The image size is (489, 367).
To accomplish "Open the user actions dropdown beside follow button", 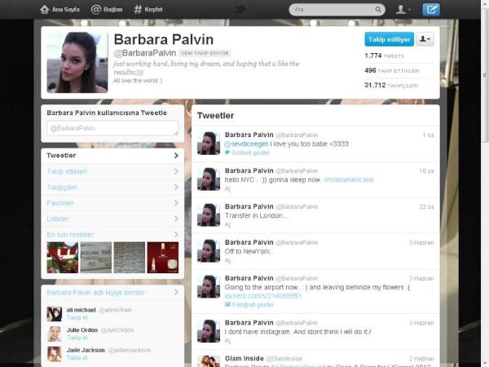I will (425, 39).
